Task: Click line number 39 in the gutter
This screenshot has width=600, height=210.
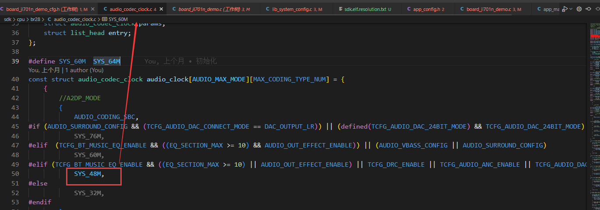Action: tap(15, 61)
